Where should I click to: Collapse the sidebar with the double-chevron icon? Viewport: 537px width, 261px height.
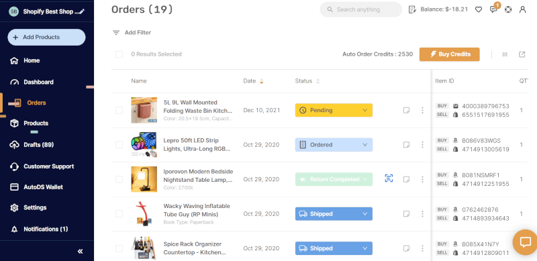point(80,252)
